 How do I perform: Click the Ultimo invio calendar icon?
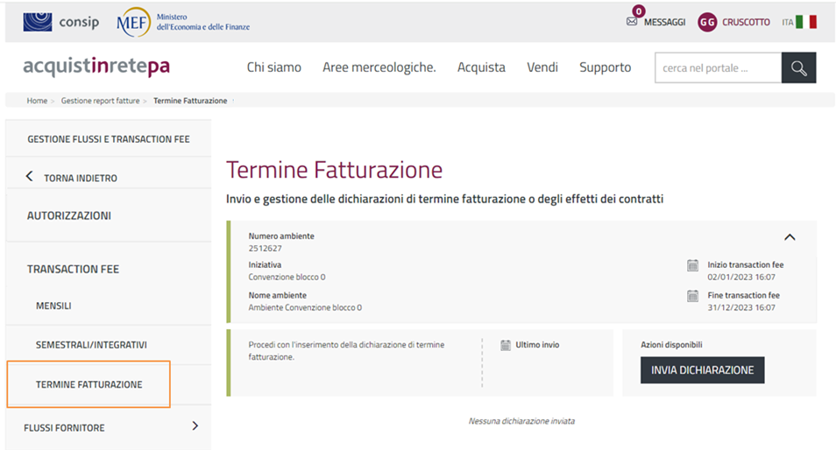click(x=506, y=345)
